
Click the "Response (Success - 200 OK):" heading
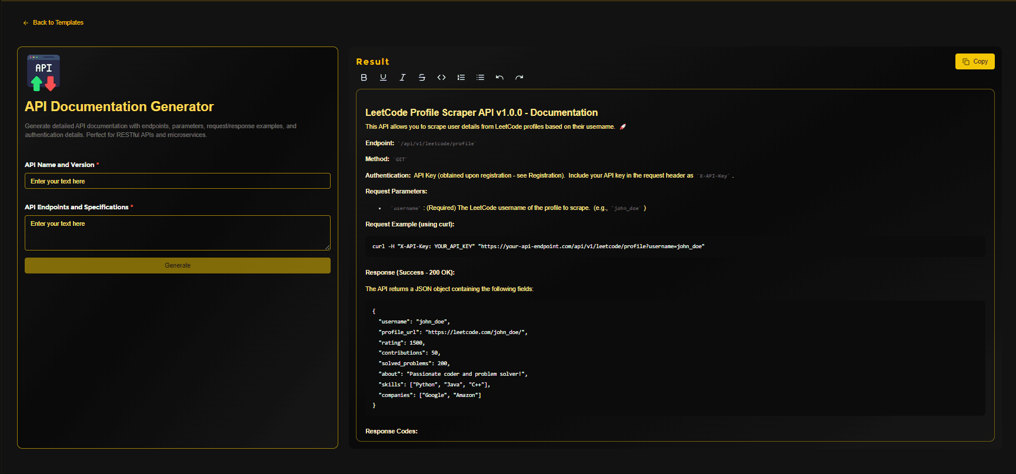click(x=409, y=273)
